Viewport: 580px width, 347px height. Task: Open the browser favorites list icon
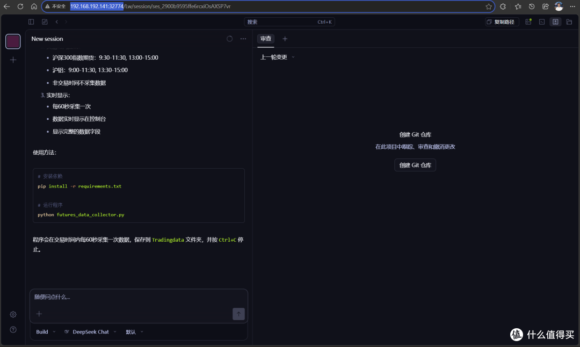[518, 6]
